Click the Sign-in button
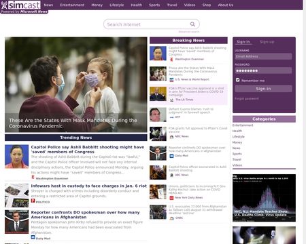The height and width of the screenshot is (244, 306). pyautogui.click(x=263, y=89)
